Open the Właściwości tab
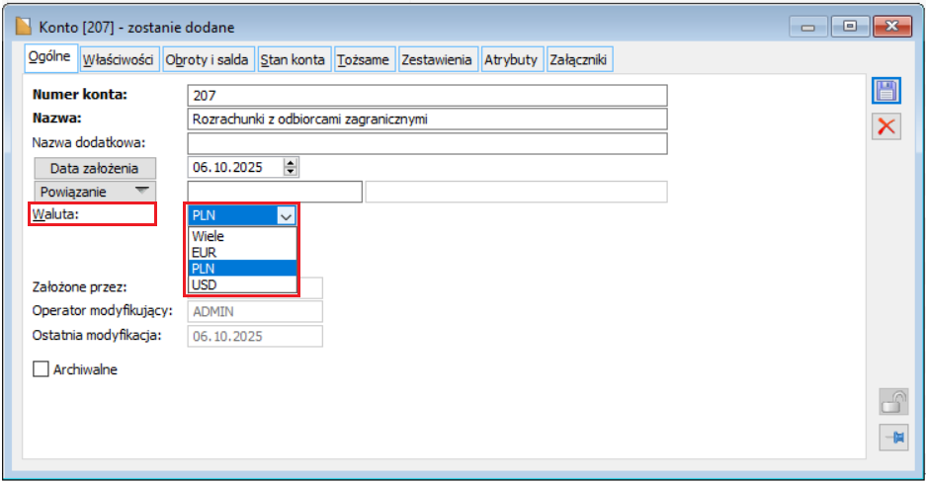This screenshot has width=927, height=484. 119,59
